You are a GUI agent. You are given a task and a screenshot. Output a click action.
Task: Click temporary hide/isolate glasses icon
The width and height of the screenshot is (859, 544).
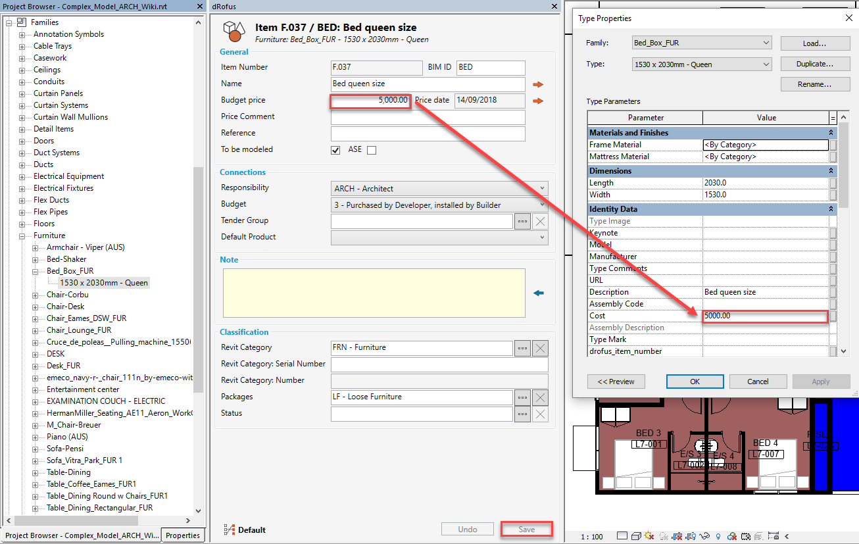pyautogui.click(x=705, y=536)
